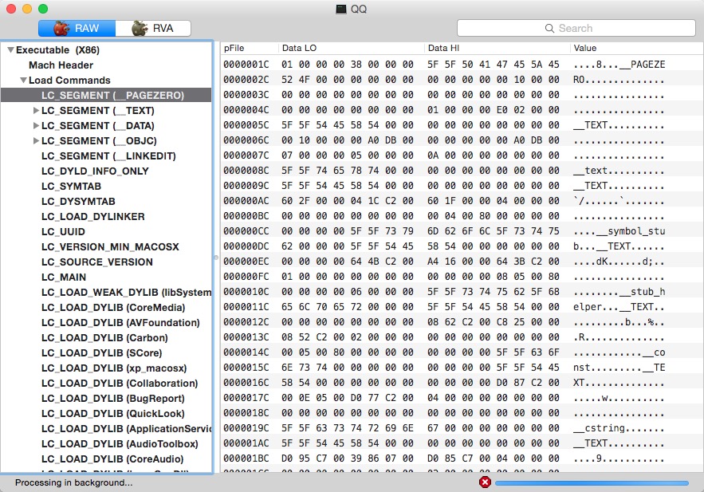Select LC_LOAD_DYLIB (CoreMedia) item
Screen dimensions: 704x492
[x=113, y=308]
